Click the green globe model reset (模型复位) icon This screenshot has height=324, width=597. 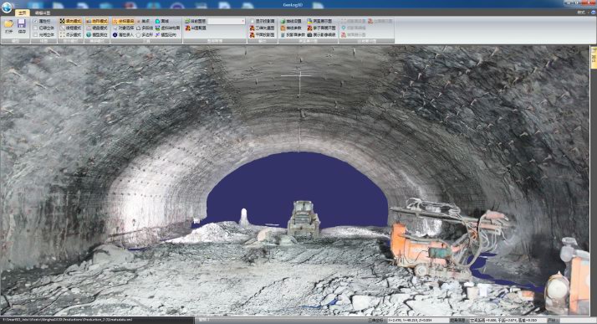coord(89,34)
